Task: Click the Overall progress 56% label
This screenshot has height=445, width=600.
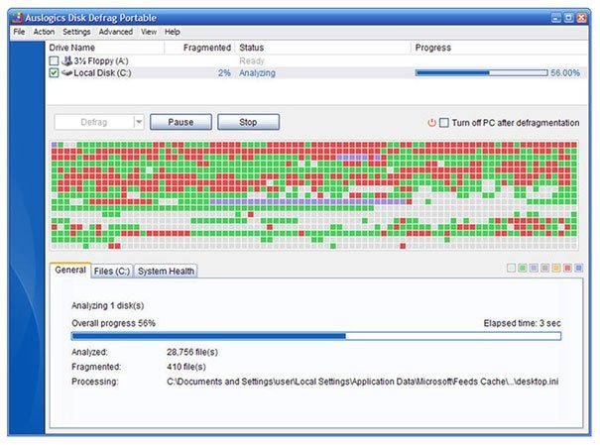Action: pos(113,323)
